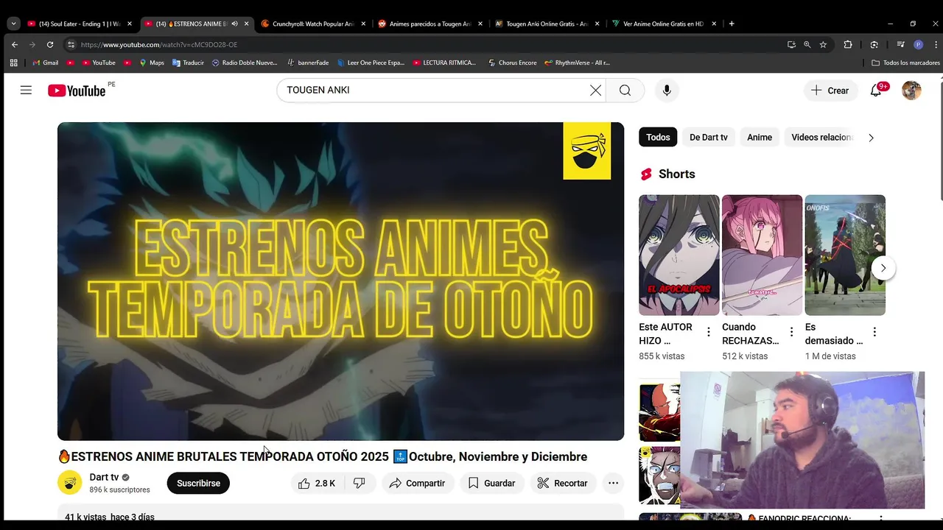This screenshot has height=530, width=943.
Task: Open Dart tv channel avatar
Action: click(70, 482)
